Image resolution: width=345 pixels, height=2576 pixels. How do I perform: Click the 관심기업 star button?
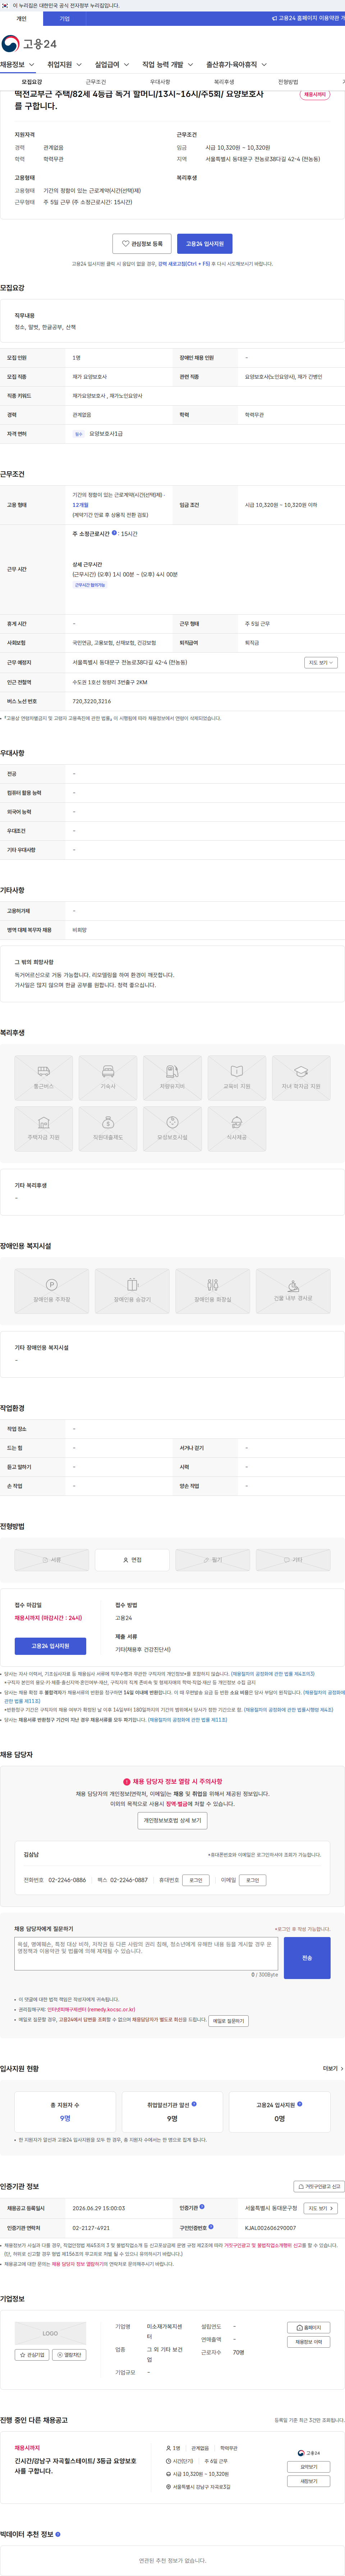click(32, 2355)
